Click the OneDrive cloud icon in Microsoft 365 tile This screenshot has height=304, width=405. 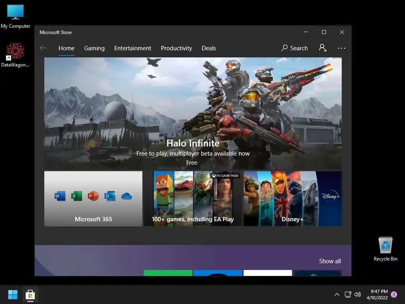127,196
